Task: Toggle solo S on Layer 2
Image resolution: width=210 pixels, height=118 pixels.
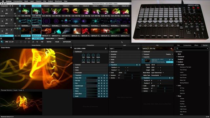Action: pyautogui.click(x=11, y=20)
